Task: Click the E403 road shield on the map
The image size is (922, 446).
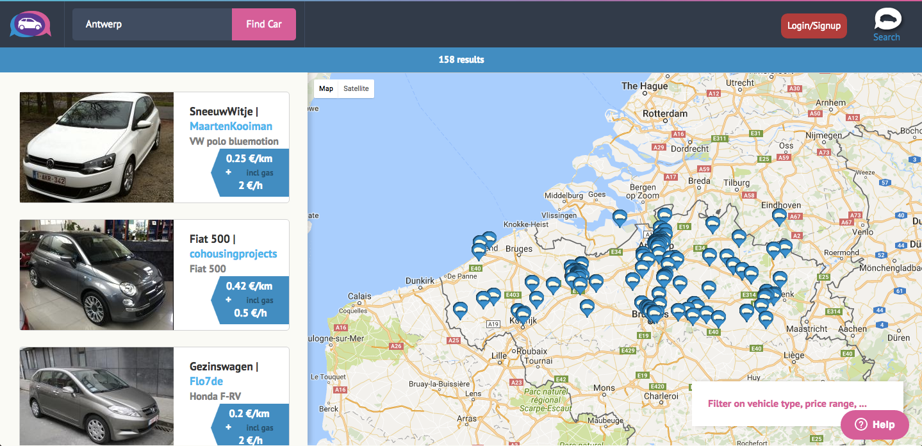Action: pyautogui.click(x=513, y=295)
